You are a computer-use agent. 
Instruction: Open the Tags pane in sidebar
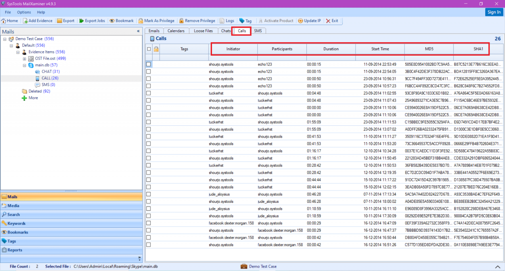click(71, 241)
